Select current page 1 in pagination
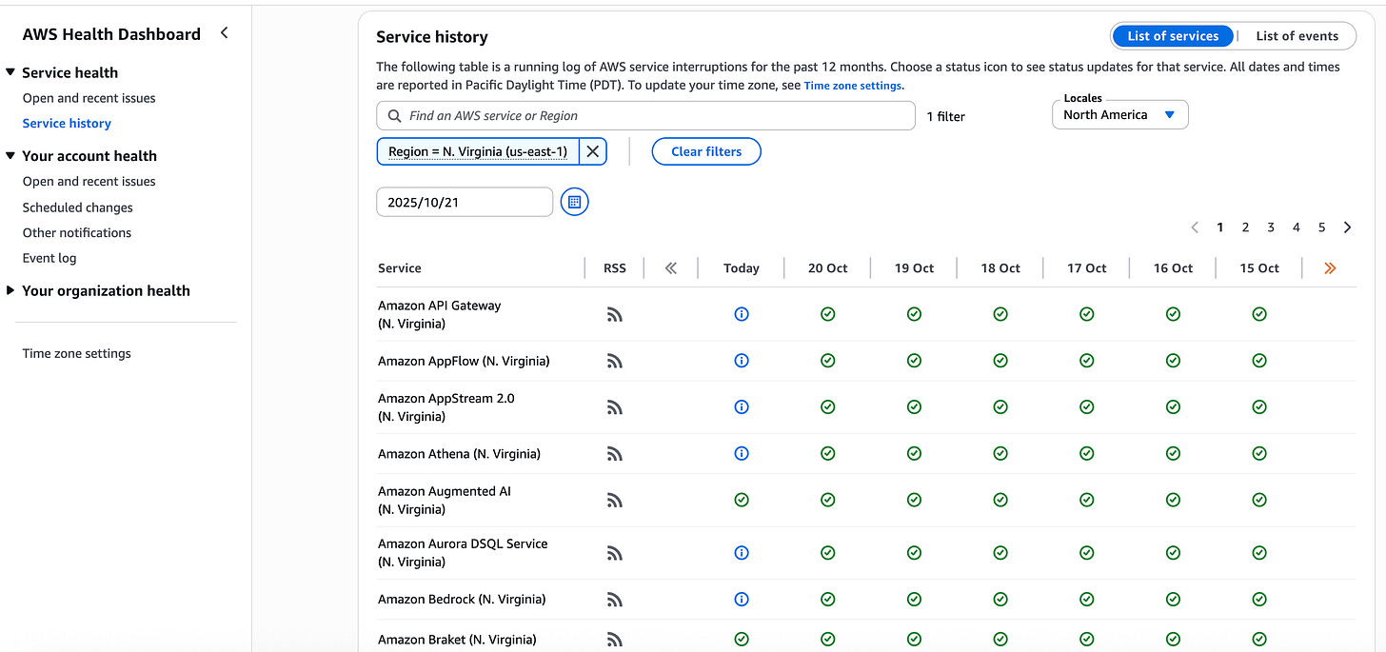 tap(1220, 227)
